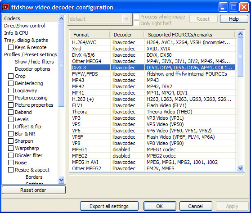Select the MP43 format row
The image size is (251, 213).
pyautogui.click(x=153, y=80)
